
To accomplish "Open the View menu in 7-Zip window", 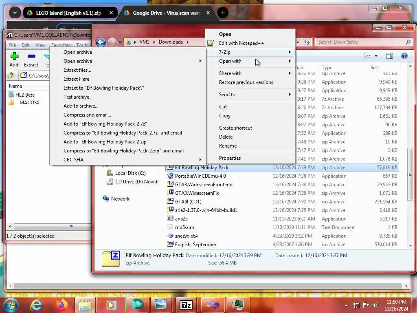I will (40, 45).
